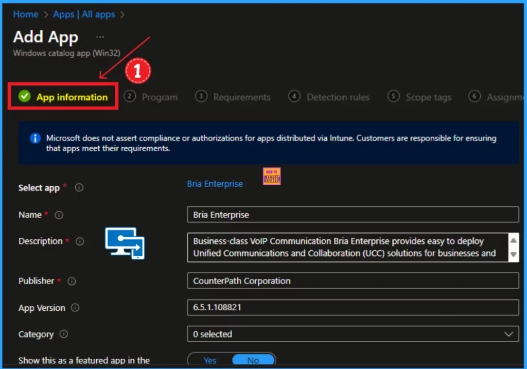This screenshot has height=369, width=527.
Task: Click the Show this as a featured app label
Action: point(84,360)
